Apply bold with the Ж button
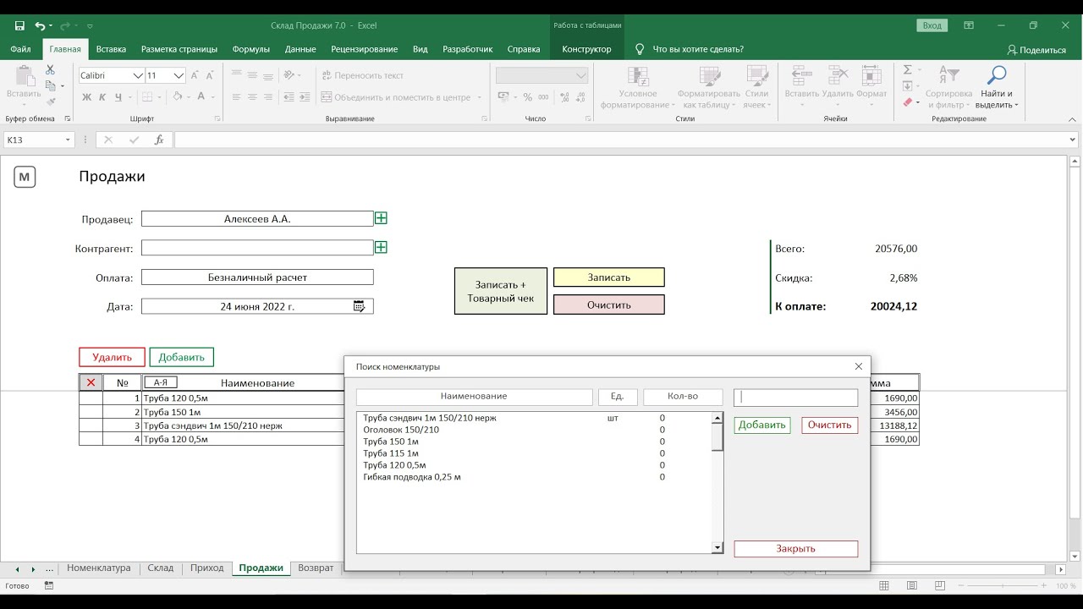Viewport: 1083px width, 609px height. tap(86, 97)
